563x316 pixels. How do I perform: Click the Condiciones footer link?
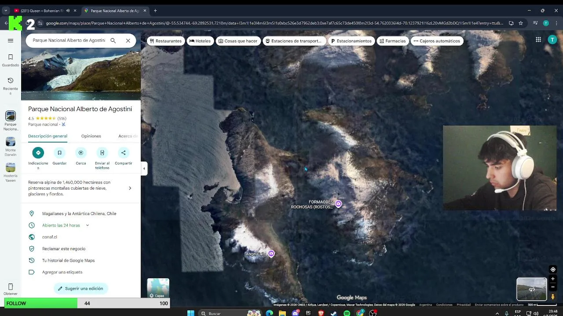(x=444, y=305)
